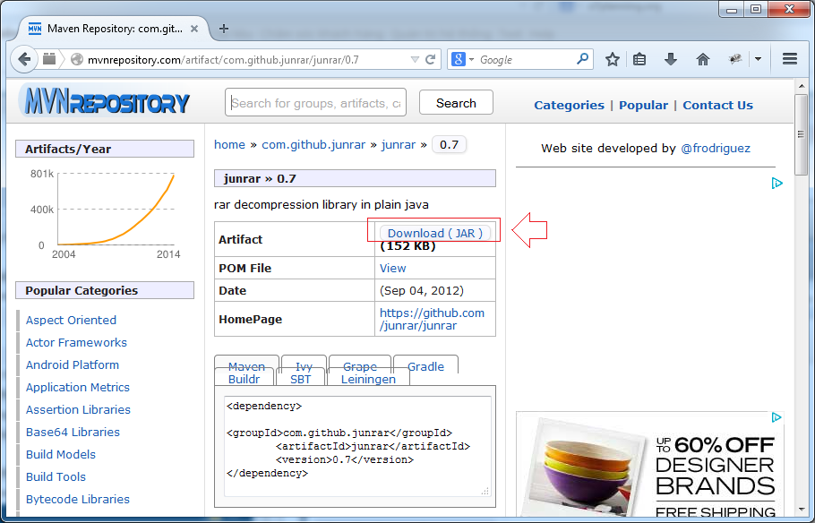Viewport: 815px width, 523px height.
Task: Bookmark this page with the star icon
Action: (613, 59)
